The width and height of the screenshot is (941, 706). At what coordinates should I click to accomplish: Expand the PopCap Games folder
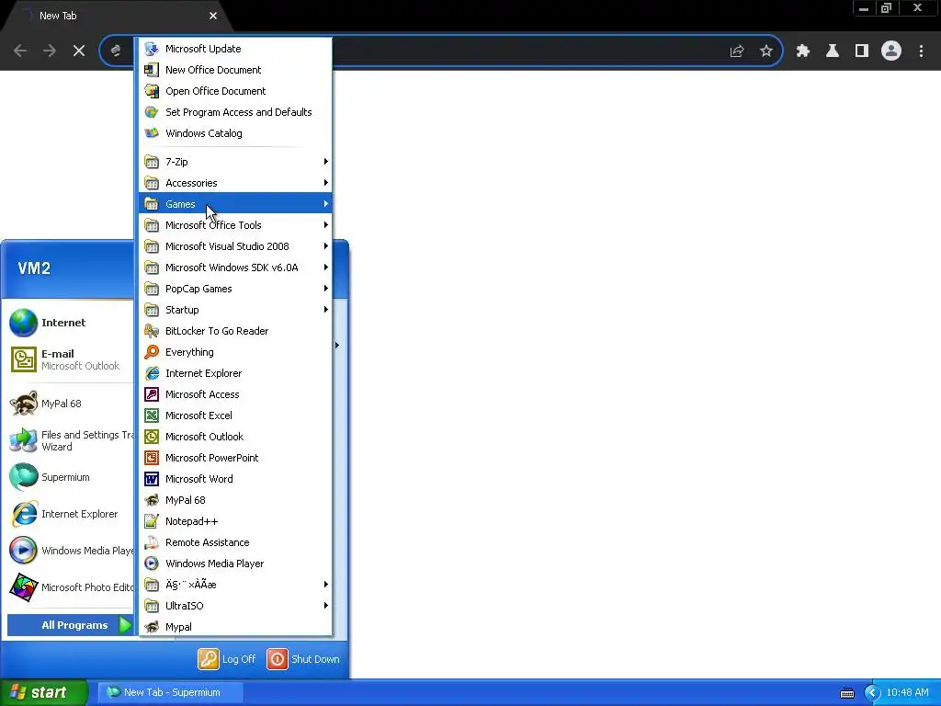pyautogui.click(x=235, y=288)
